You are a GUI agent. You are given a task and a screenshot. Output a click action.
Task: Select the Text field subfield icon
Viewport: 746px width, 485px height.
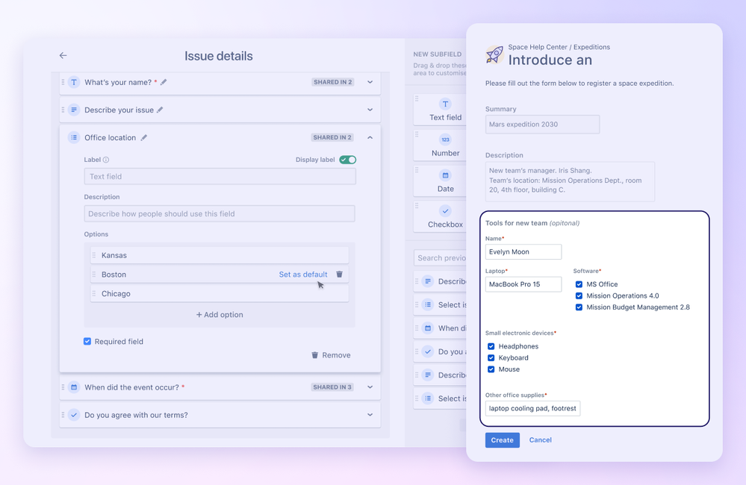[445, 104]
